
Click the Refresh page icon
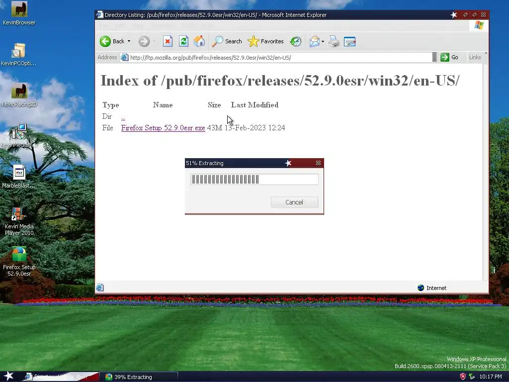pyautogui.click(x=183, y=41)
